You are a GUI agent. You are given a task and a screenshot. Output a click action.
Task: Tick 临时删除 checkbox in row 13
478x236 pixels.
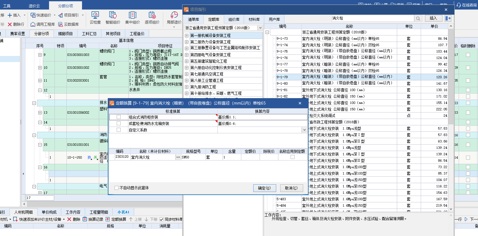[x=468, y=112]
